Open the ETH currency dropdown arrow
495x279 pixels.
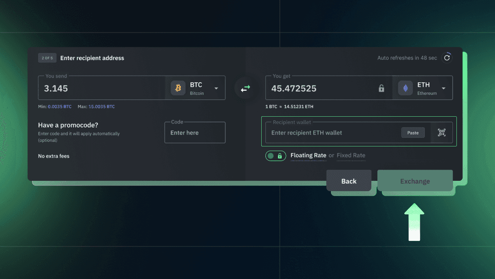pos(443,88)
